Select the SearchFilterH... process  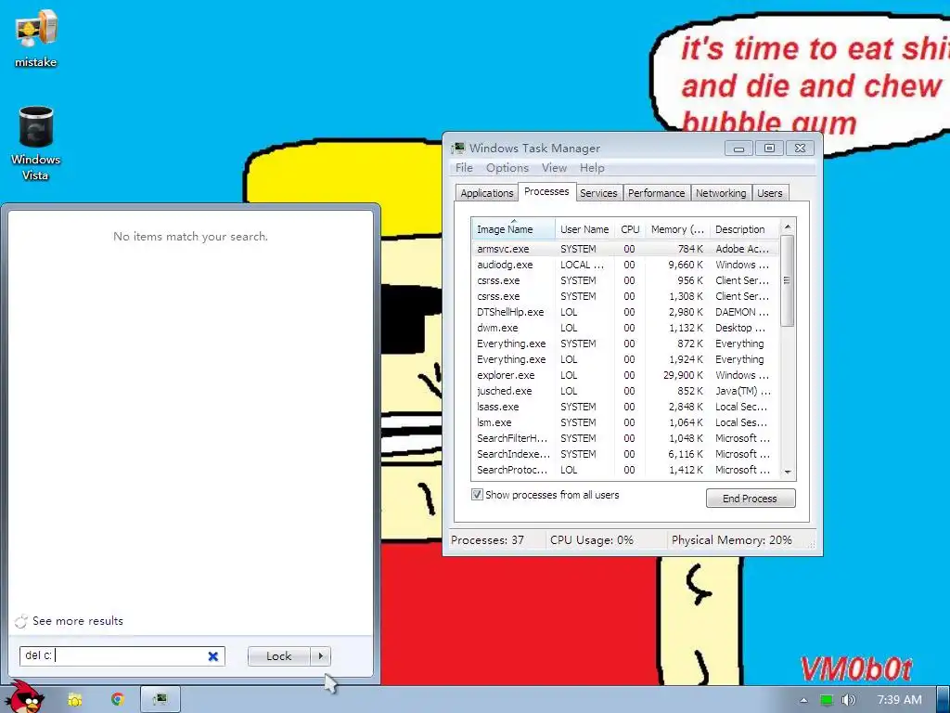coord(626,438)
